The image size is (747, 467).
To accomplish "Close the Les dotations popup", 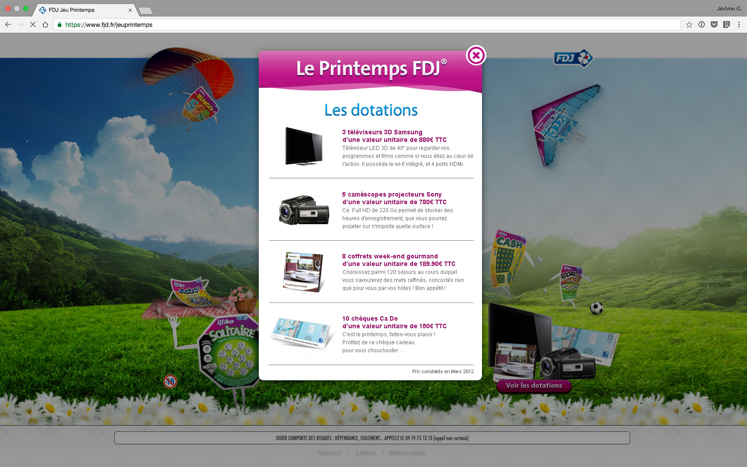I will [476, 56].
